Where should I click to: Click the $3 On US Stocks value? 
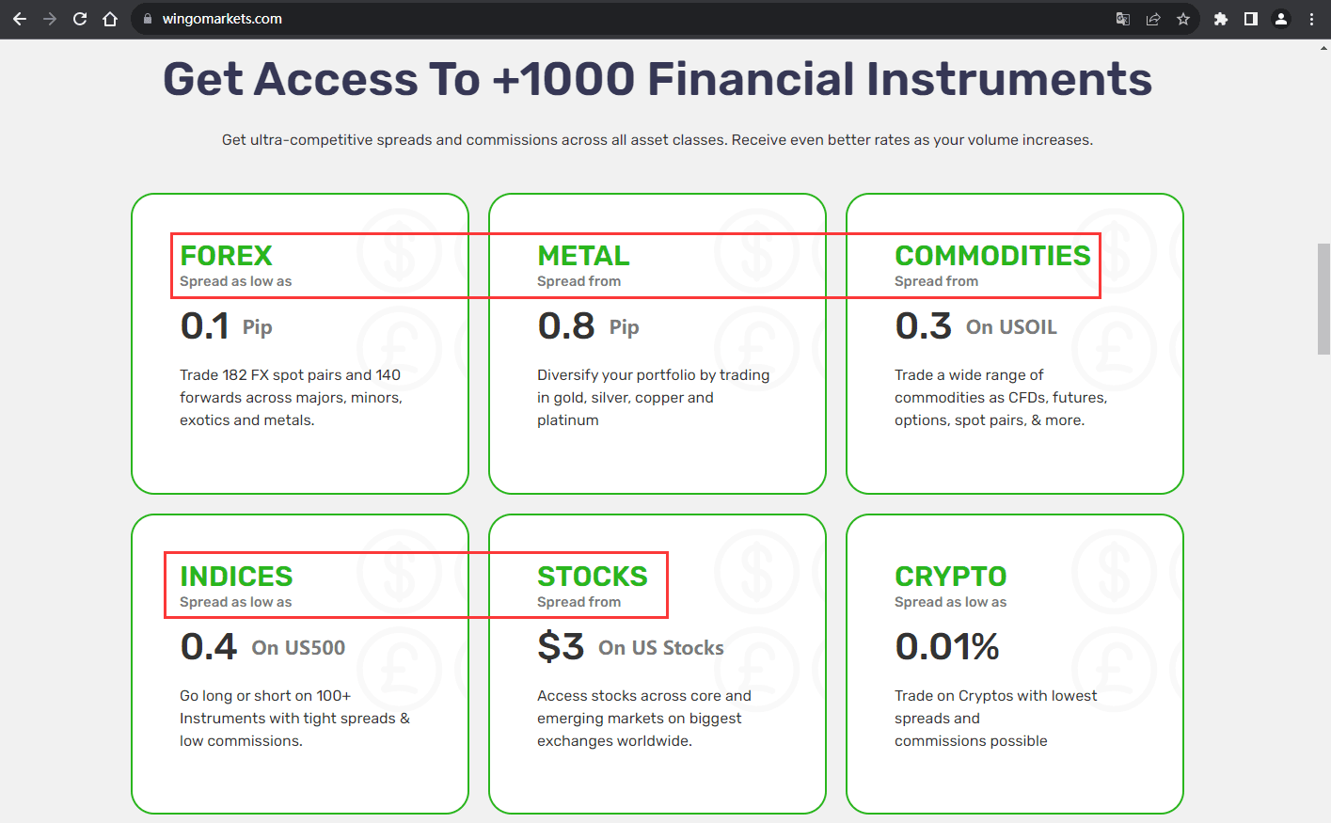[630, 647]
